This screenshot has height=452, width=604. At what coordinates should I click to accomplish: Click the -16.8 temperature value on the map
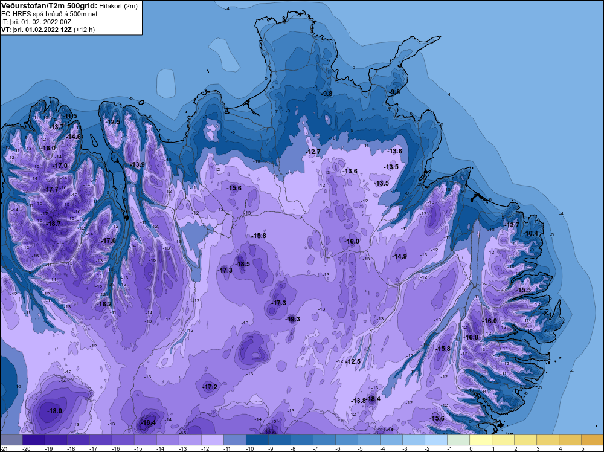point(471,337)
